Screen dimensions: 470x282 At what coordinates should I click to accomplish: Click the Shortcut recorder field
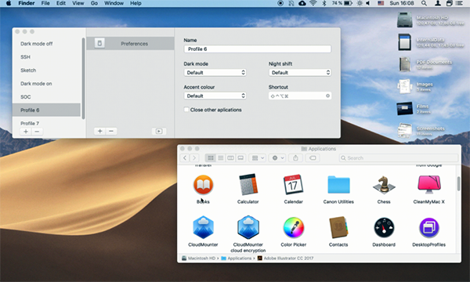point(300,96)
